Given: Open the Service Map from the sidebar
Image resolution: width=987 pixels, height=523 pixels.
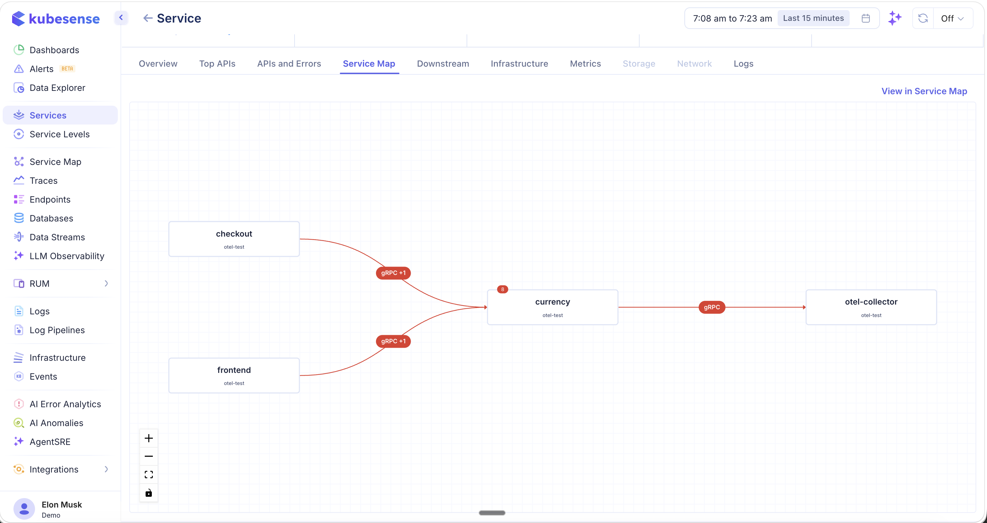Looking at the screenshot, I should tap(55, 161).
